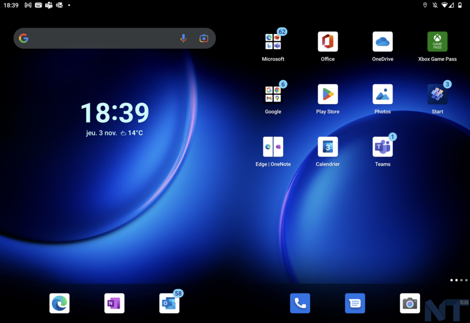The image size is (470, 323).
Task: Tap the date jeu. 3 nov.
Action: click(x=101, y=133)
